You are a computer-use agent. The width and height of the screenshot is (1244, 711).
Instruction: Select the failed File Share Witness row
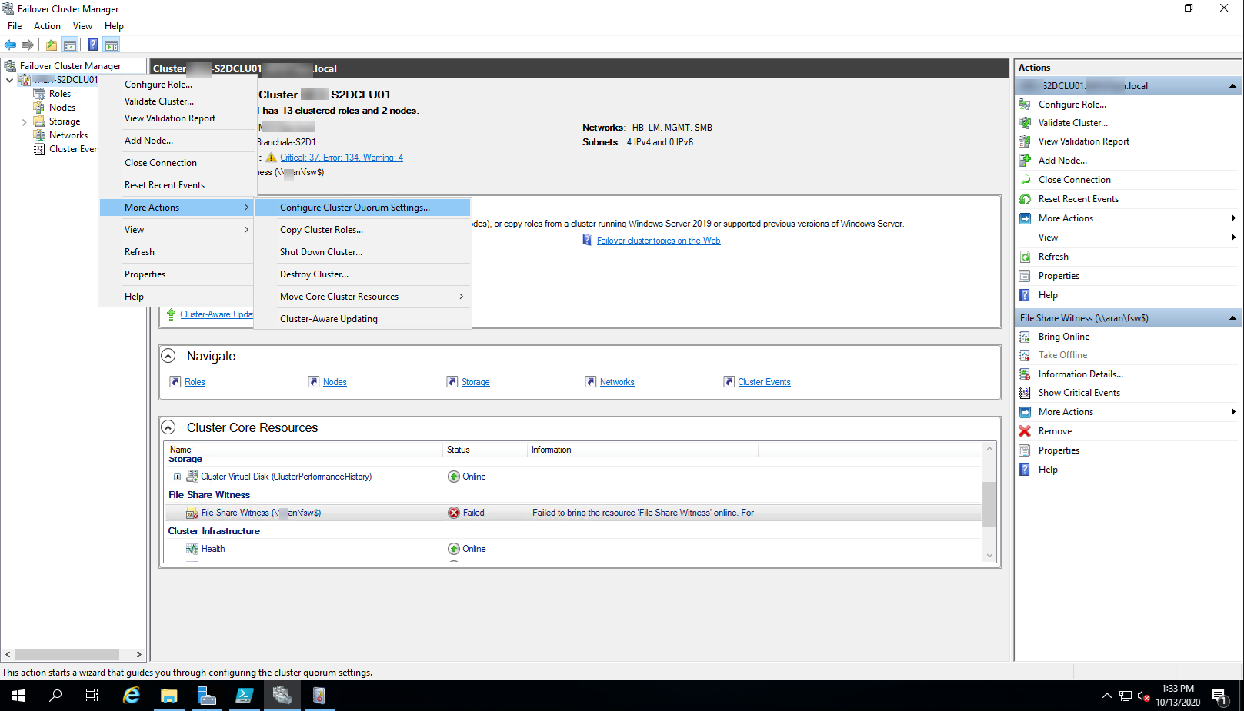tap(573, 513)
